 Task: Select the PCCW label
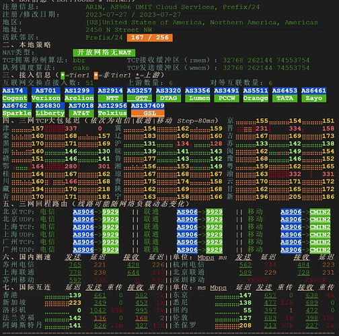pos(227,98)
